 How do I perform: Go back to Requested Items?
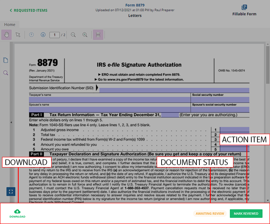[x=28, y=10]
